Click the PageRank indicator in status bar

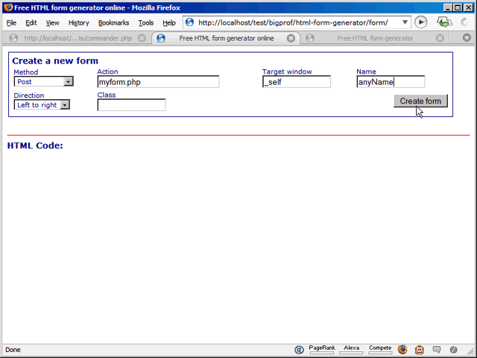(322, 350)
